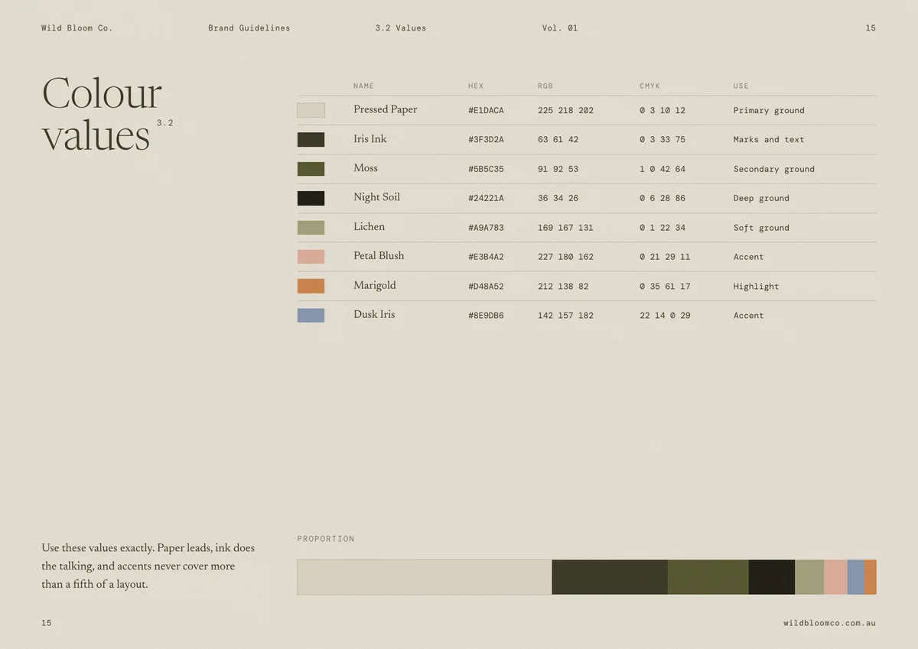The image size is (918, 649).
Task: Click RGB value 91 92 53
Action: point(558,170)
